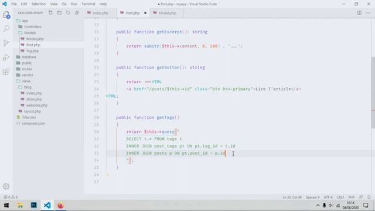
Task: Open the Windows Action Center
Action: pyautogui.click(x=366, y=205)
